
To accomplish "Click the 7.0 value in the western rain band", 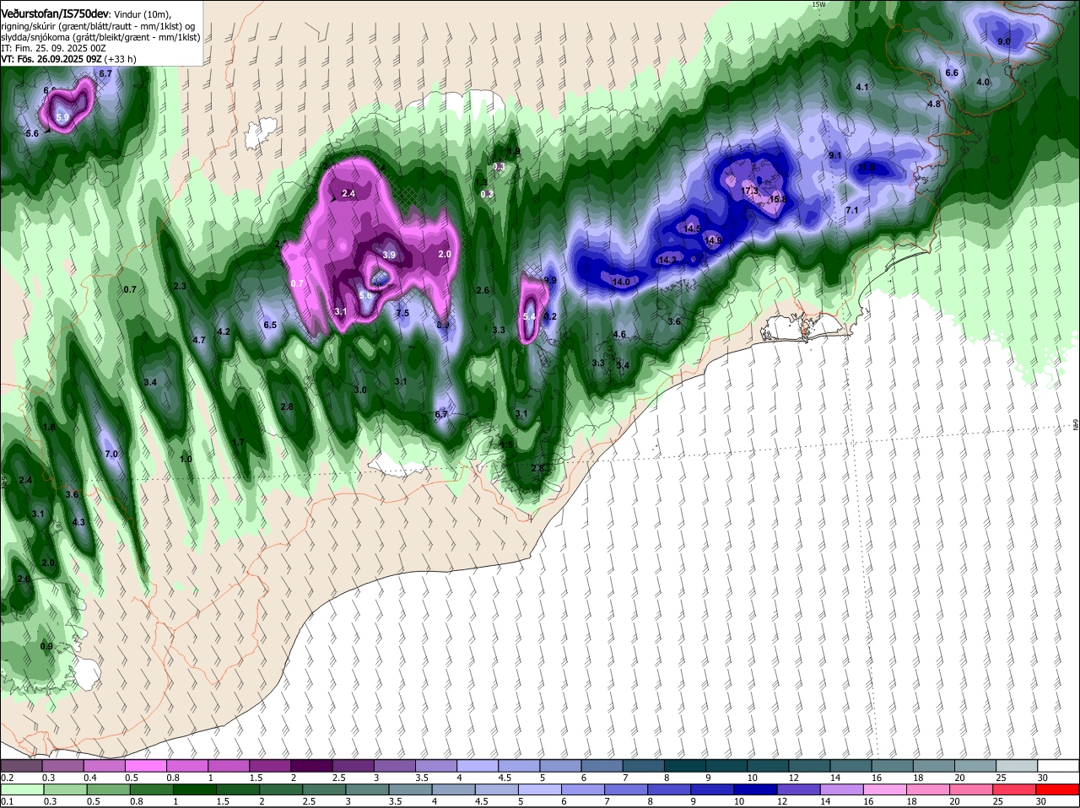I will coord(111,454).
